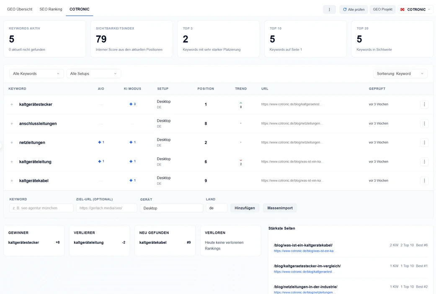This screenshot has width=436, height=294.
Task: Click kaltgerätestecker in Gewinner card
Action: click(23, 243)
